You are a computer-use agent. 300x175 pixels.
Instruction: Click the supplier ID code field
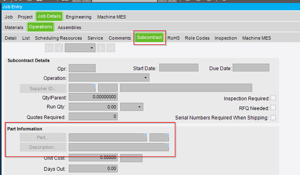82,88
